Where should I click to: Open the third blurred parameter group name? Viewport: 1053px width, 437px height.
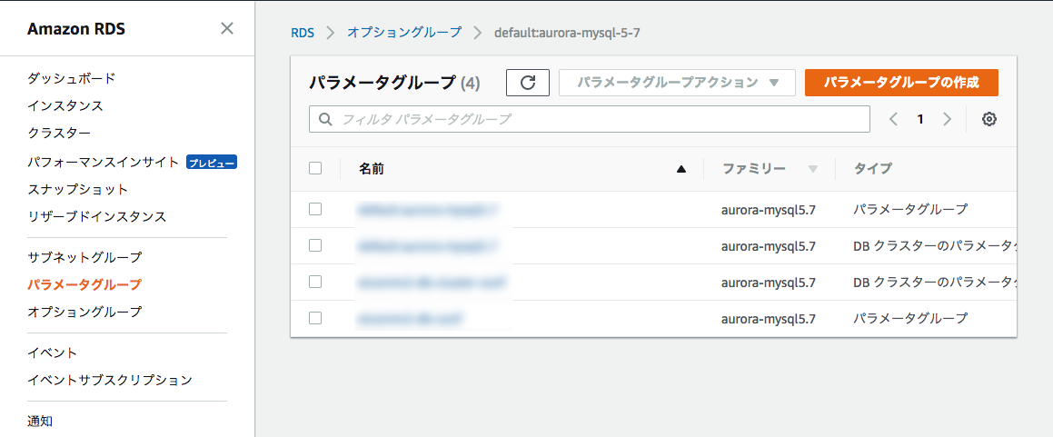coord(432,282)
